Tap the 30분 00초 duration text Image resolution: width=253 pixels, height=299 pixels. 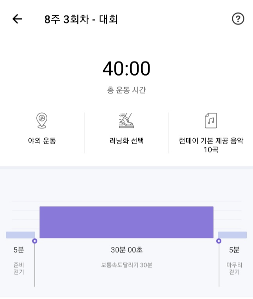pos(126,250)
